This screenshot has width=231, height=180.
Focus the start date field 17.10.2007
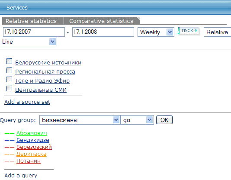tap(34, 32)
